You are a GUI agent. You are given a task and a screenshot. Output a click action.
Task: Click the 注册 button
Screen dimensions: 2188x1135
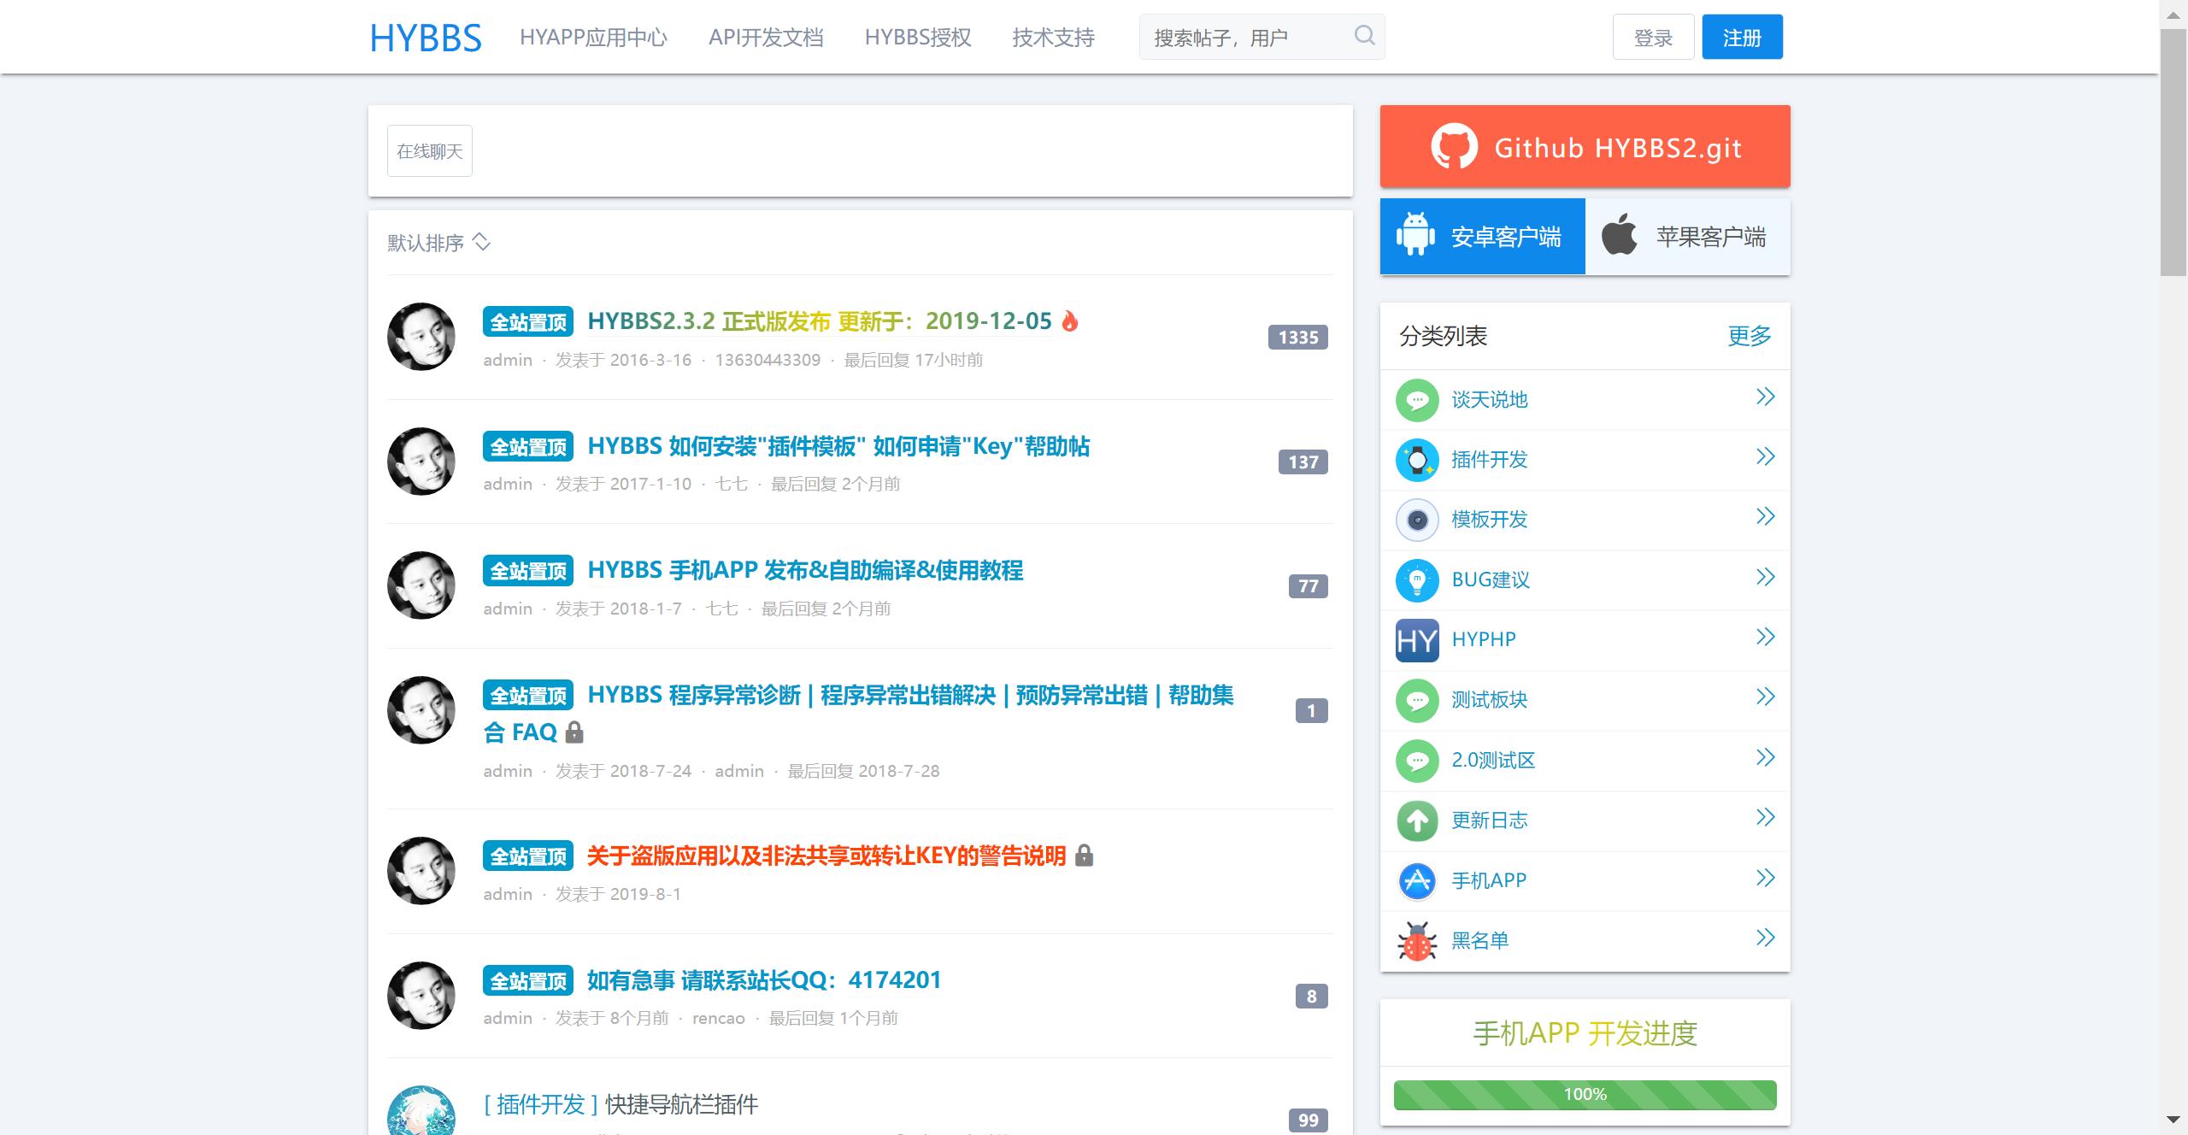(1742, 38)
